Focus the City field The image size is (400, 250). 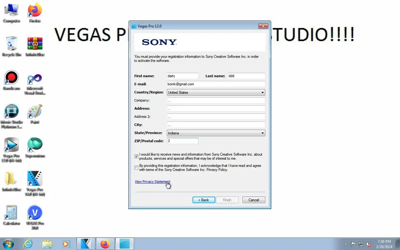point(216,125)
